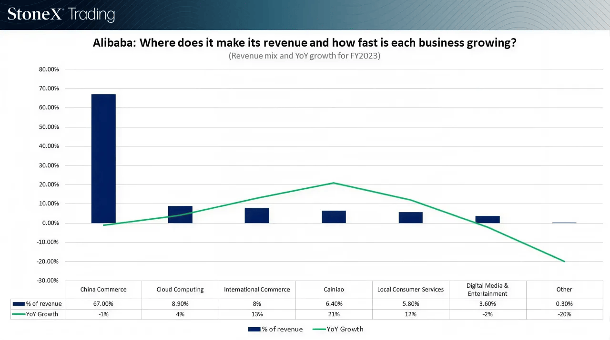Click the chart title about Alibaba revenue

pos(305,43)
